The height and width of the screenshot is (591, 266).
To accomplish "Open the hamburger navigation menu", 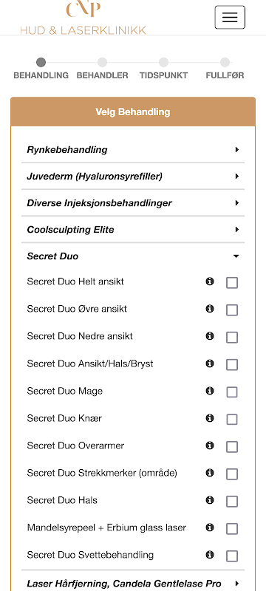I will click(230, 17).
